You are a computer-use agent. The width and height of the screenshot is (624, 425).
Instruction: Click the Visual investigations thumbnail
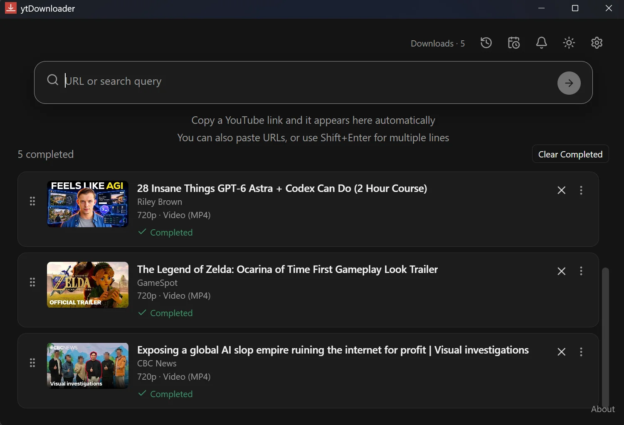pyautogui.click(x=88, y=366)
